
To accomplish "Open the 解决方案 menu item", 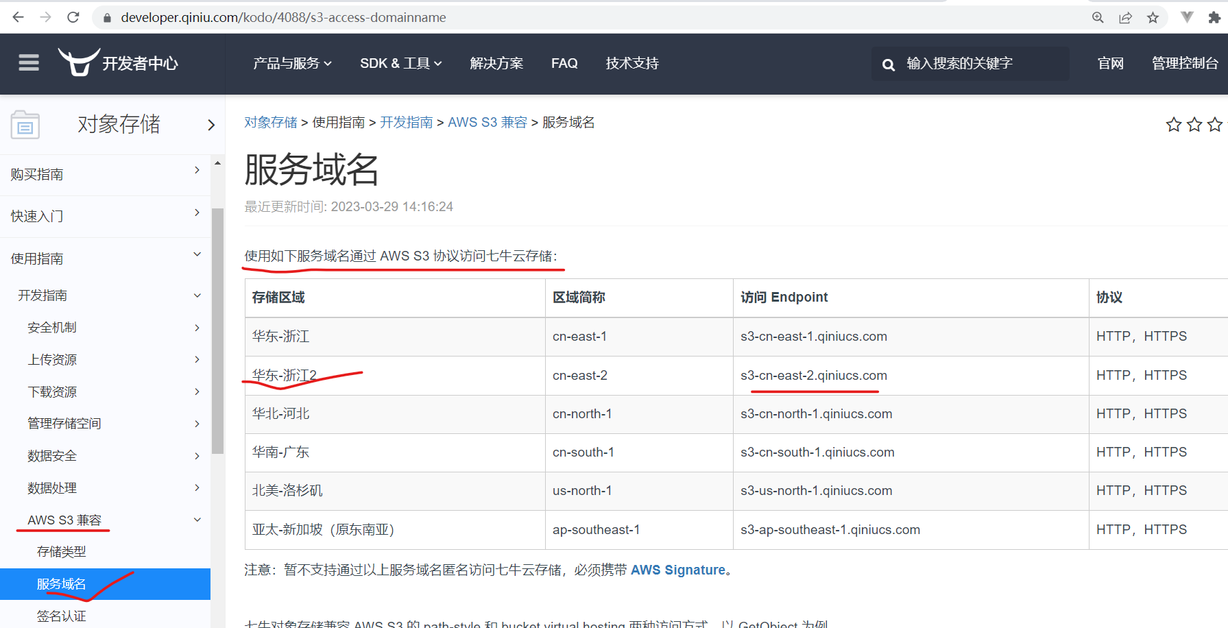I will [x=496, y=63].
